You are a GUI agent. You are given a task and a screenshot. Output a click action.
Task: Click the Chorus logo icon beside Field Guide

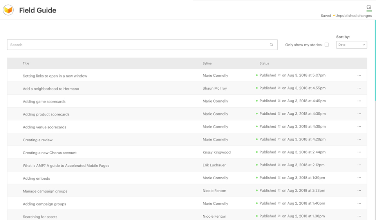(x=8, y=10)
